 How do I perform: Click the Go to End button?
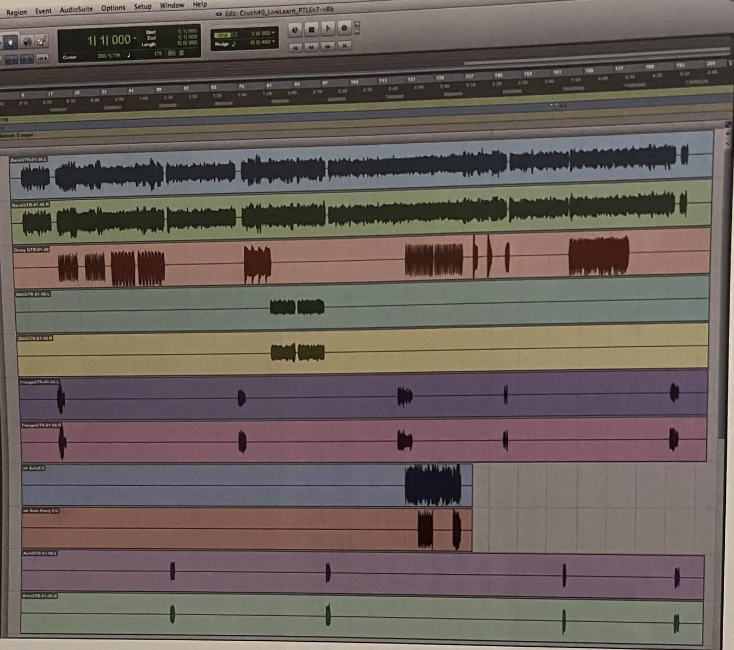pos(344,46)
